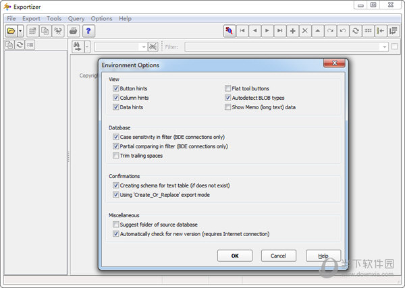This screenshot has width=405, height=288.
Task: Click the refresh data icon in navigator toolbar
Action: (x=356, y=31)
